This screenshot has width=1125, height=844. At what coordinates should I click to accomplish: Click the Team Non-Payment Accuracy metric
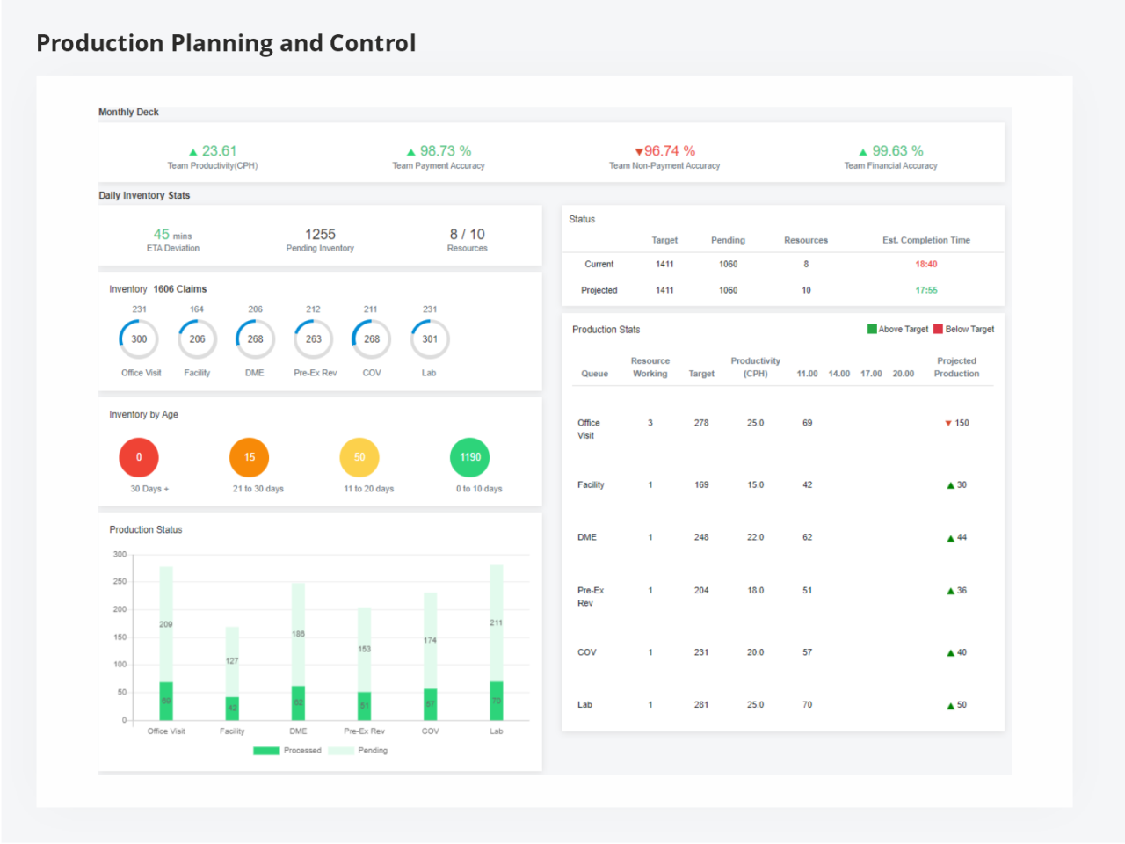(664, 157)
